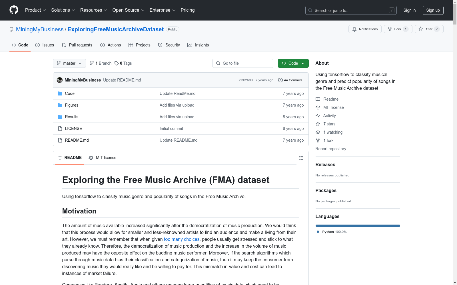
Task: Open commit hash 83b2b09
Action: (246, 80)
